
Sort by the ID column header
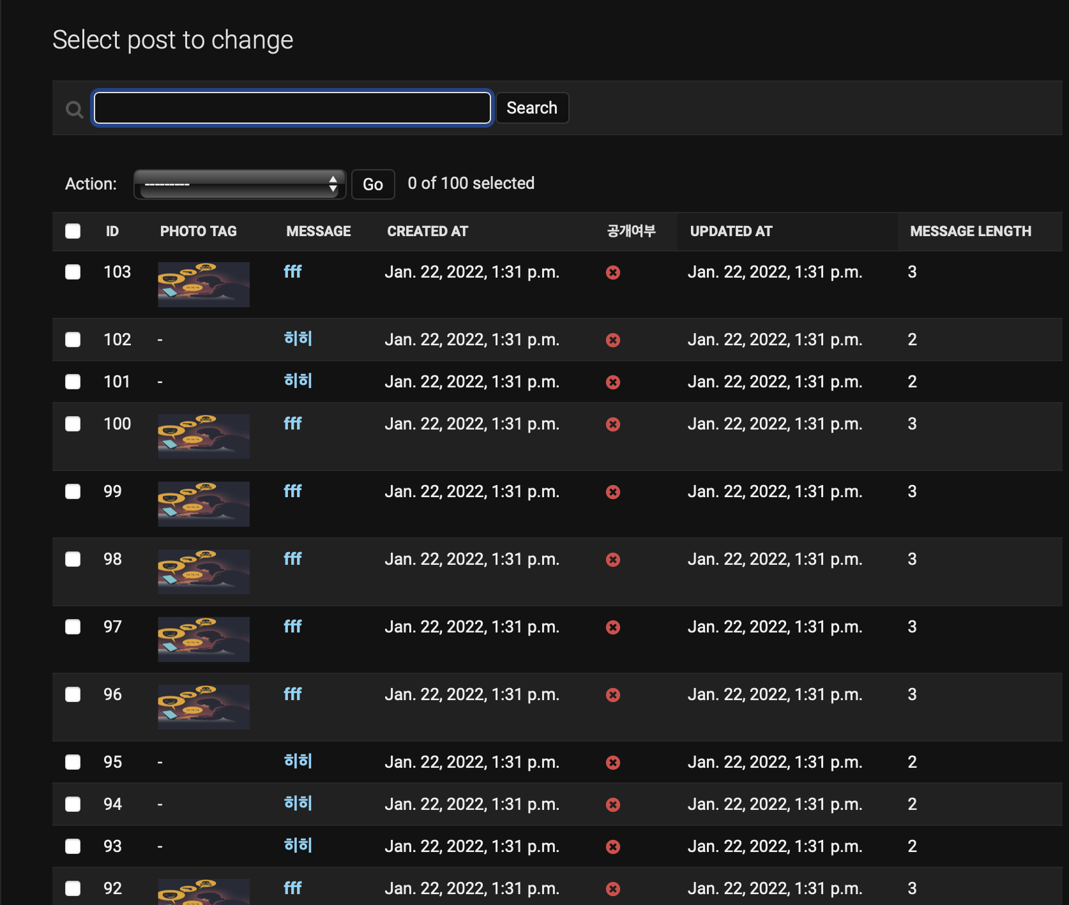pyautogui.click(x=112, y=231)
